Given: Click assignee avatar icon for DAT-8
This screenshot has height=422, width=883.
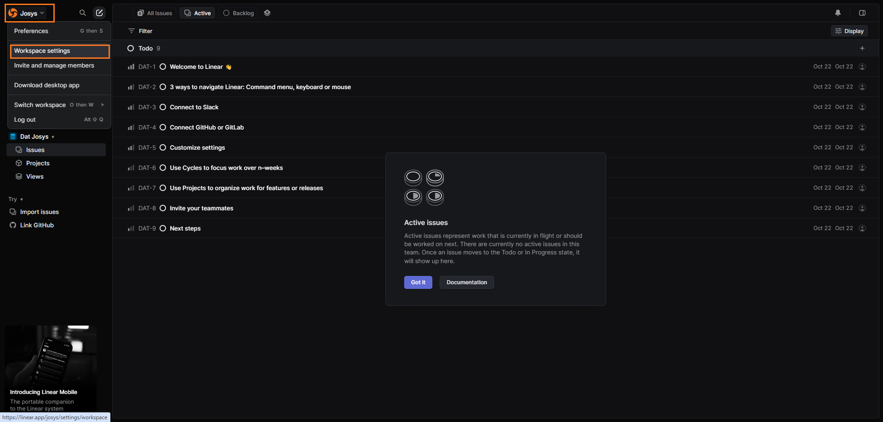Looking at the screenshot, I should pyautogui.click(x=862, y=208).
